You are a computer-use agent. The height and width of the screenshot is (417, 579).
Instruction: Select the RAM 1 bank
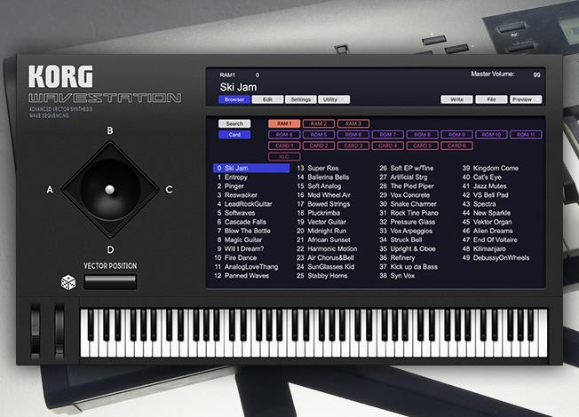[284, 123]
